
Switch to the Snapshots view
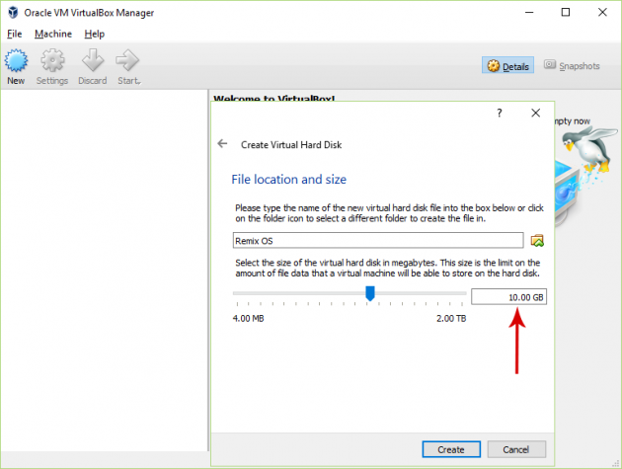572,66
